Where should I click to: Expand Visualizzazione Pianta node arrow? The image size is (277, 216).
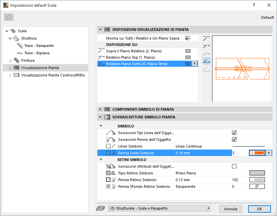click(x=10, y=68)
